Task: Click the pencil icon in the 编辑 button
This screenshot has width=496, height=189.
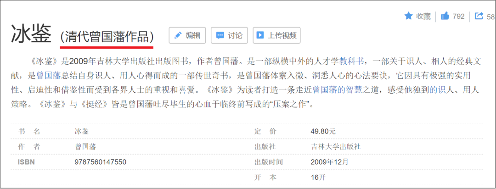Action: [178, 35]
